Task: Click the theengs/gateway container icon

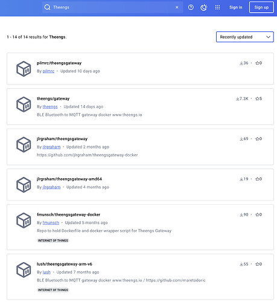Action: pos(24,104)
